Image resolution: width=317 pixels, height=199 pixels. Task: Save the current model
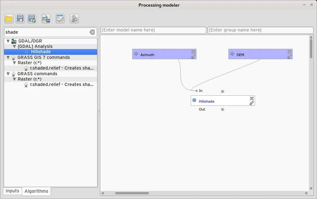pyautogui.click(x=20, y=19)
